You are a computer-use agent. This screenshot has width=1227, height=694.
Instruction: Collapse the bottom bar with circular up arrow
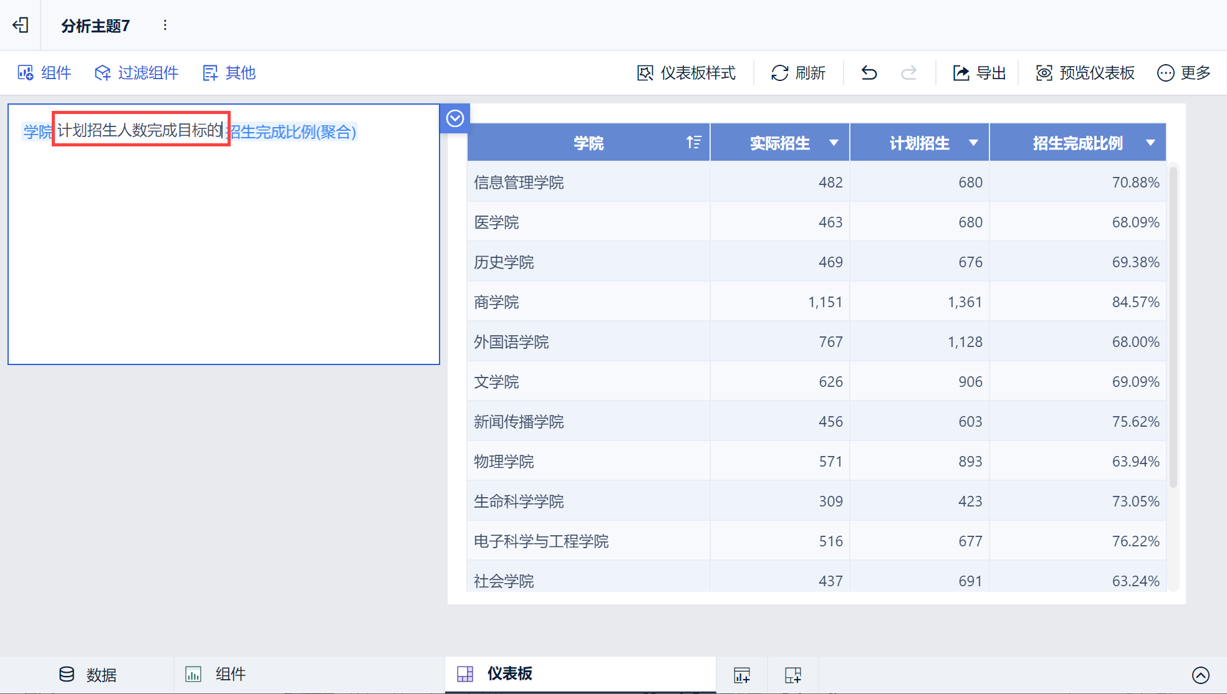click(1200, 675)
